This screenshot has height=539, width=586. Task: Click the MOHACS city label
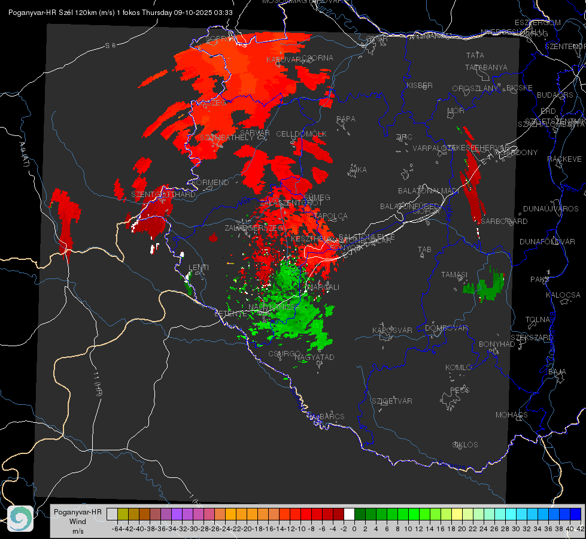(511, 415)
